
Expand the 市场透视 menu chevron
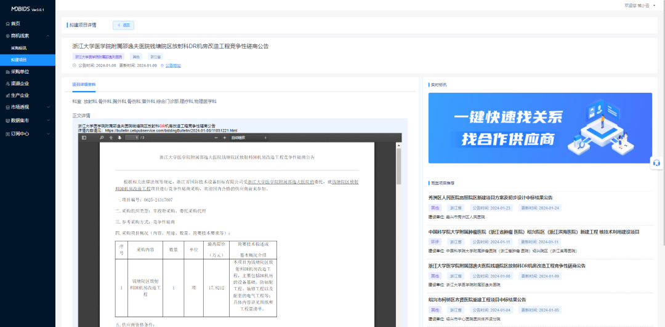tap(49, 107)
